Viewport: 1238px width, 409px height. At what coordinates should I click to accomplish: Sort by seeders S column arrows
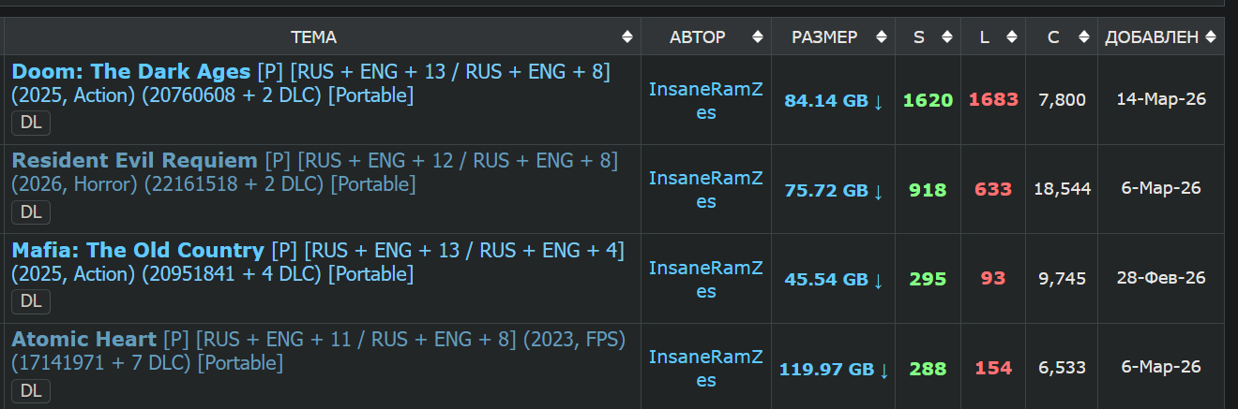point(946,37)
